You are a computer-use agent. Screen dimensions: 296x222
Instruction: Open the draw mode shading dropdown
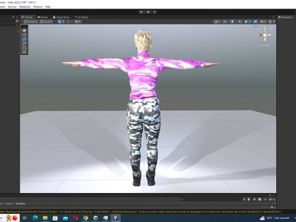click(216, 22)
